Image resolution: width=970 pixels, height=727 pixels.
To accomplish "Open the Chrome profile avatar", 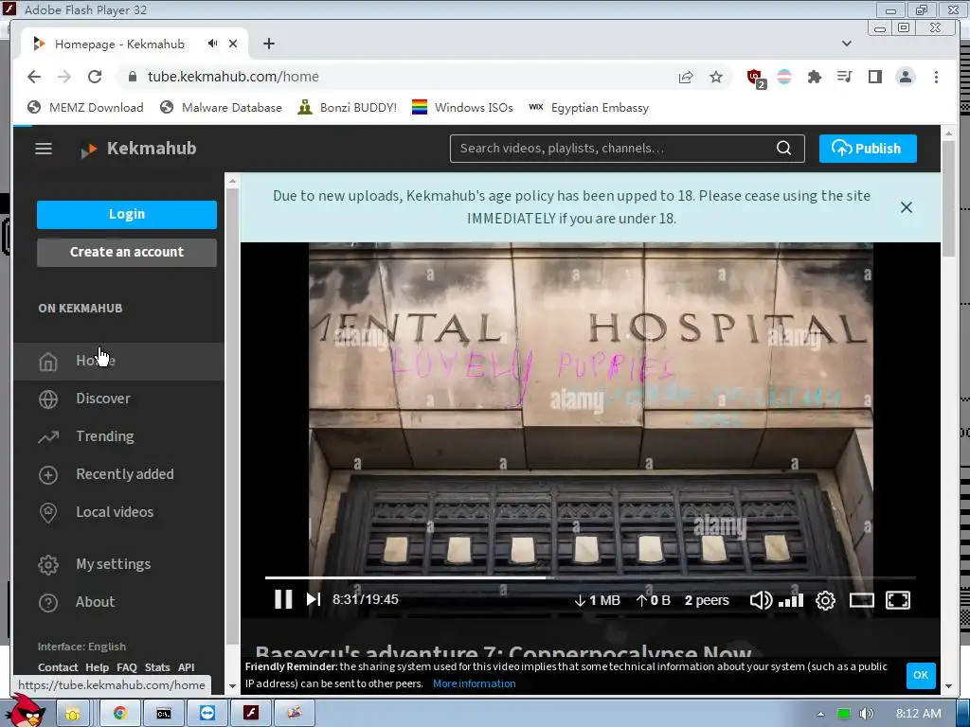I will pos(905,77).
